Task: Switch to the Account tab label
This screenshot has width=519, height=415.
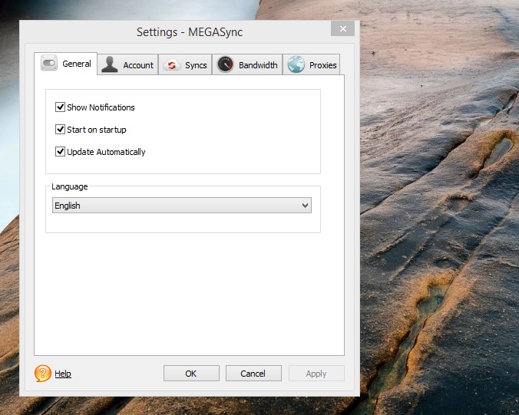Action: coord(138,65)
